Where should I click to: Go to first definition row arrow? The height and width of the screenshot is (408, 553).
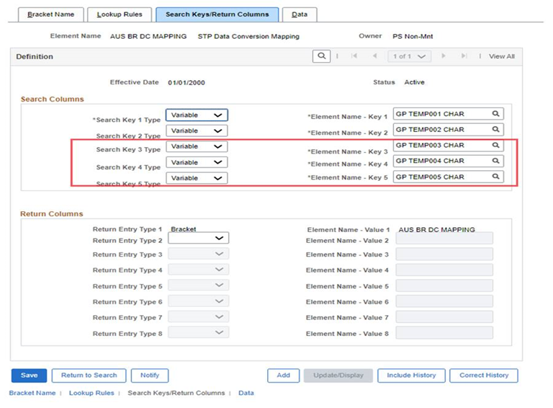[x=354, y=56]
